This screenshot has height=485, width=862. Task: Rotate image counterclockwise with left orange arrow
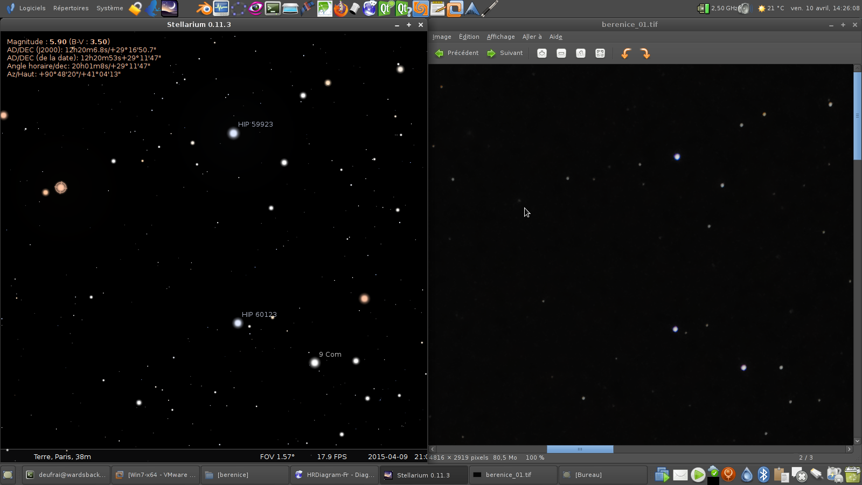pos(626,53)
